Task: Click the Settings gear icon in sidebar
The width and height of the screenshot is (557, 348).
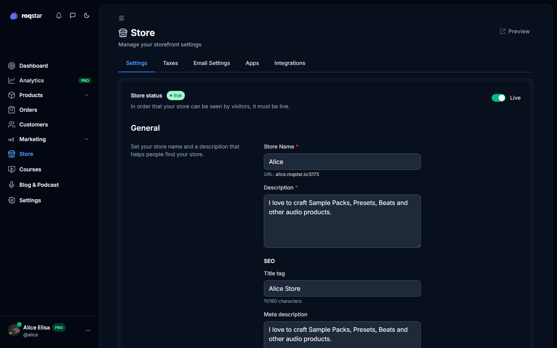Action: pyautogui.click(x=12, y=200)
